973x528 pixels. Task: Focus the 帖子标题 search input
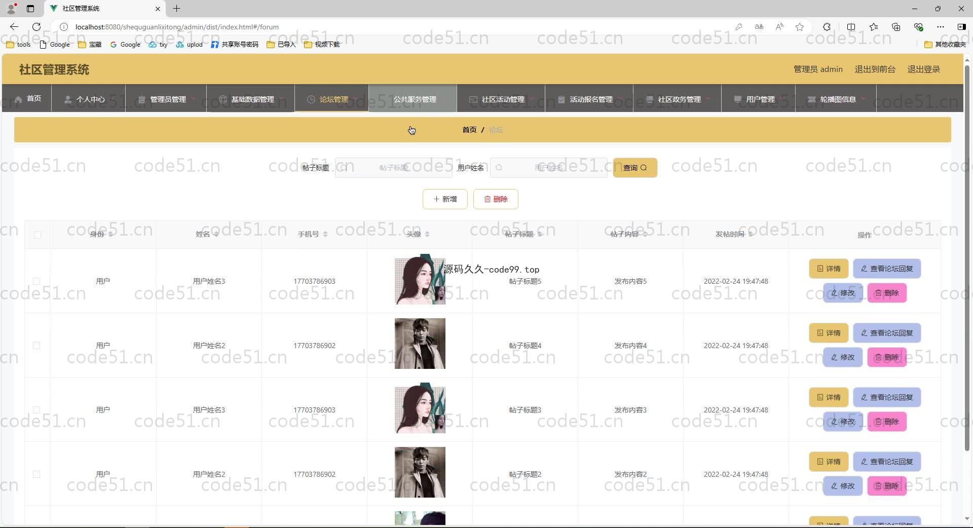pyautogui.click(x=393, y=168)
